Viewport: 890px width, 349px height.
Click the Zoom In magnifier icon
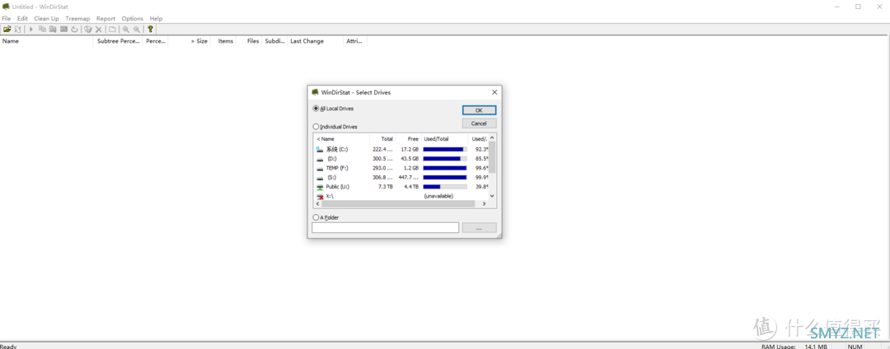coord(126,29)
